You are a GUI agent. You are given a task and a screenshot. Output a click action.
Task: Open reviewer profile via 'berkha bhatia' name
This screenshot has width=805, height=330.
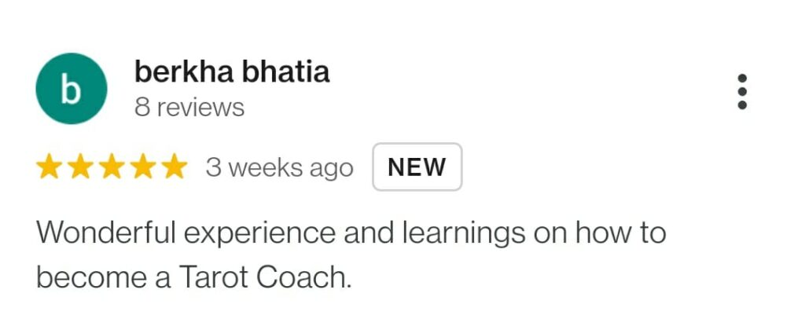click(232, 72)
